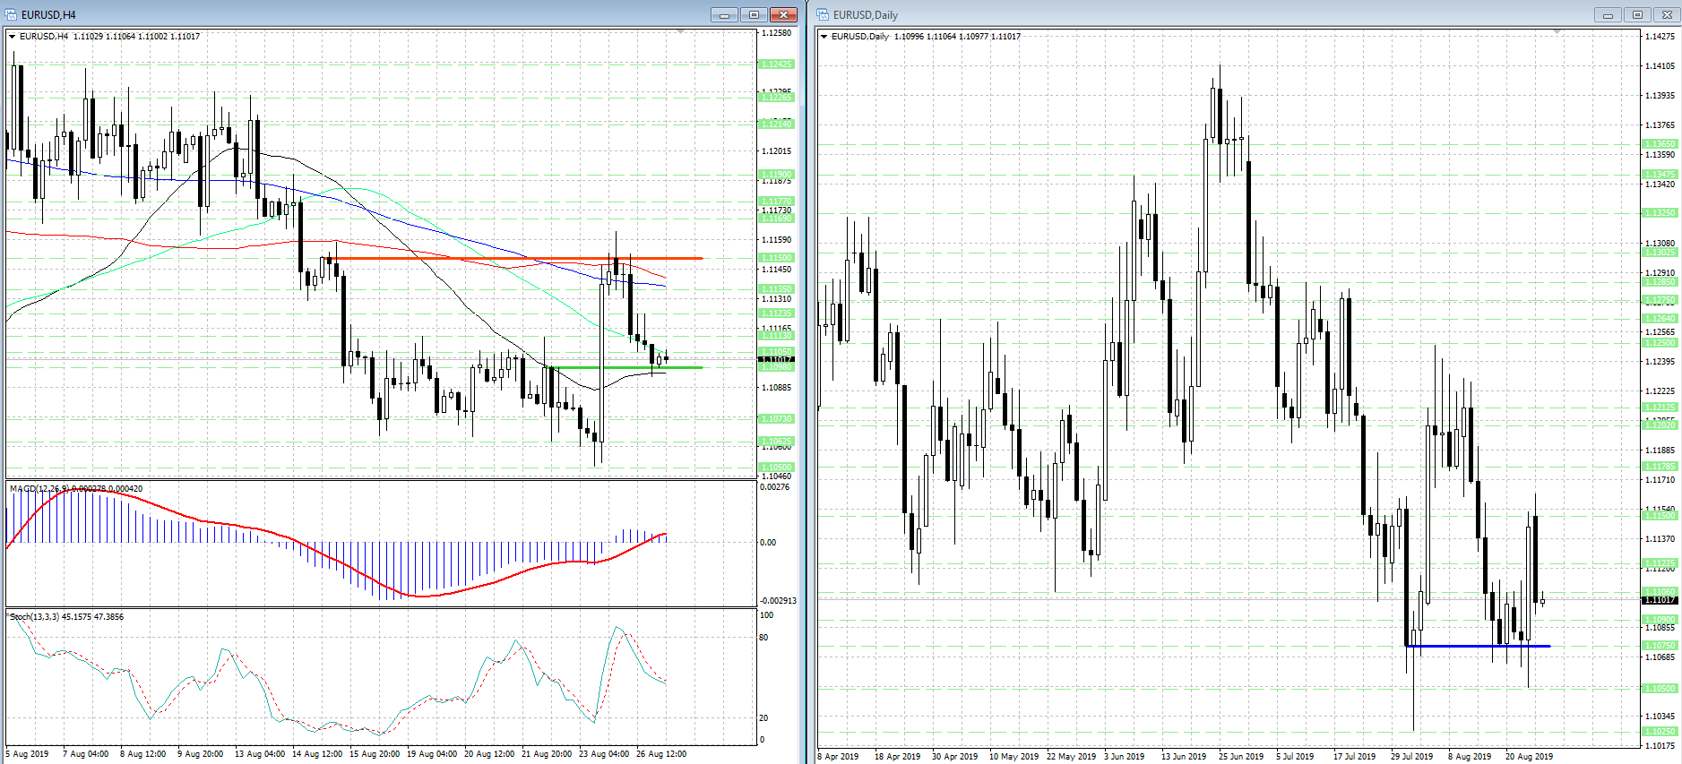Click the 1.10750 price label on Daily
The height and width of the screenshot is (764, 1682).
tap(1660, 645)
